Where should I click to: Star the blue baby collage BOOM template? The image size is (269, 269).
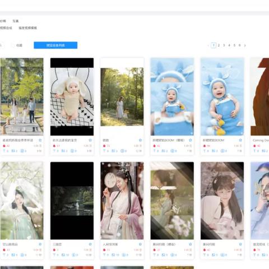pyautogui.click(x=191, y=140)
